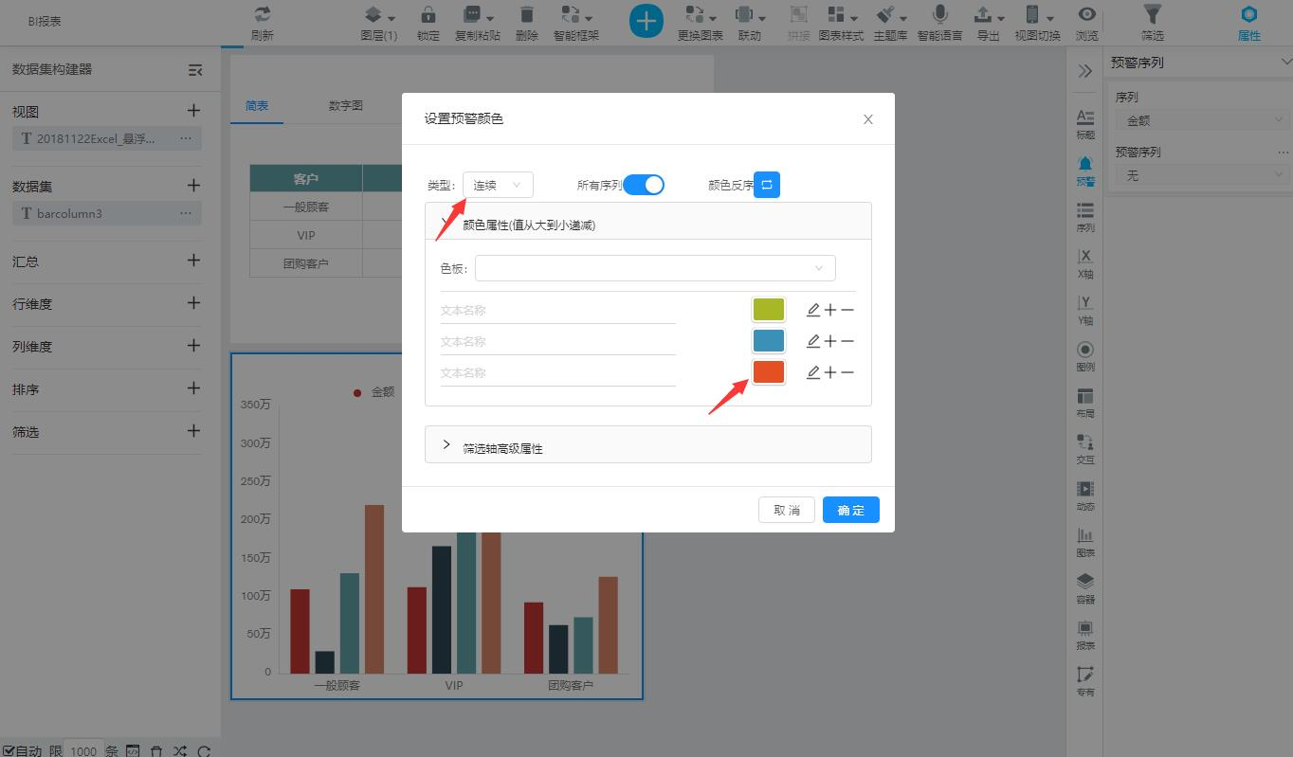
Task: Click the 浏览 eye preview icon
Action: pyautogui.click(x=1086, y=14)
